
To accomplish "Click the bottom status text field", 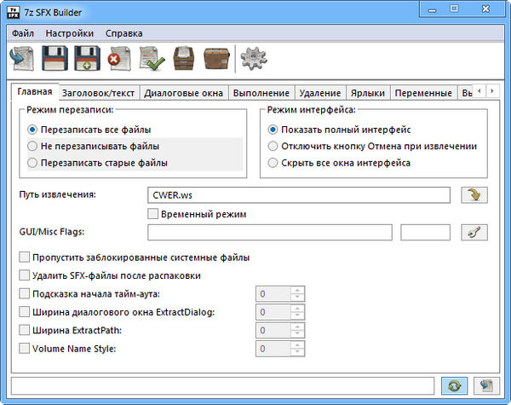I will 223,386.
